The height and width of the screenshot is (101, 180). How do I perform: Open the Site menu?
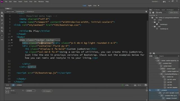click(35, 2)
